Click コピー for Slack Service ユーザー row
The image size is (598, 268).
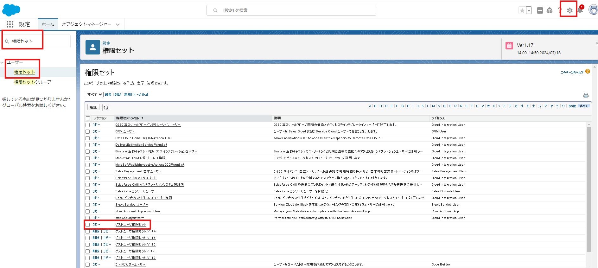point(96,205)
